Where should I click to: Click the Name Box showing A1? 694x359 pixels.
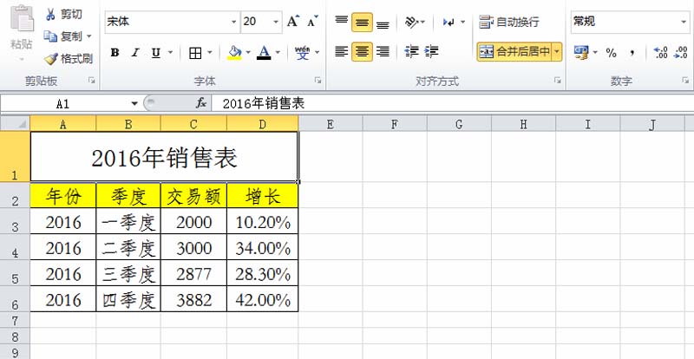click(64, 103)
